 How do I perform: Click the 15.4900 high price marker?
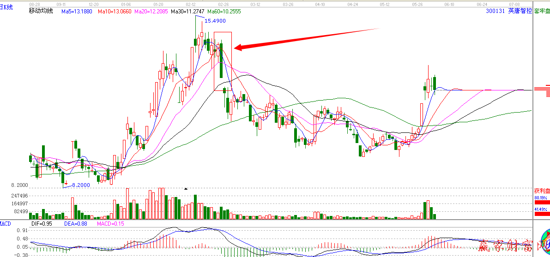[215, 21]
